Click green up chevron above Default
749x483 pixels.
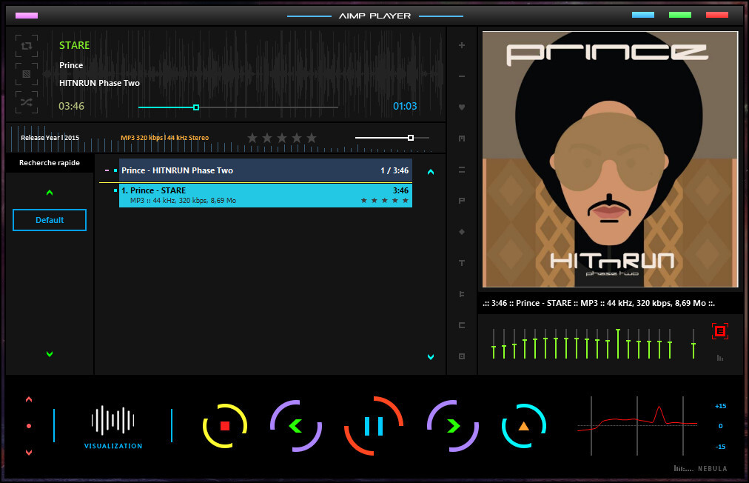(50, 193)
